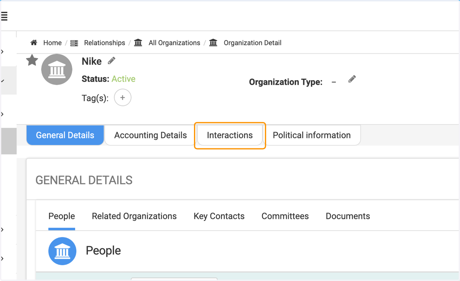Viewport: 460px width, 281px height.
Task: Expand sidebar chevron beside People sub-tab
Action: pos(2,230)
